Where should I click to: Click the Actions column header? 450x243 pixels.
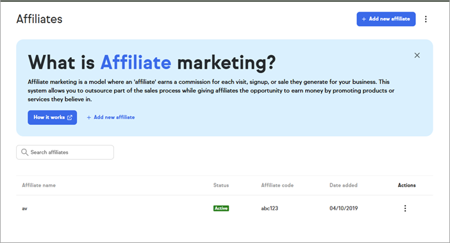pos(406,185)
